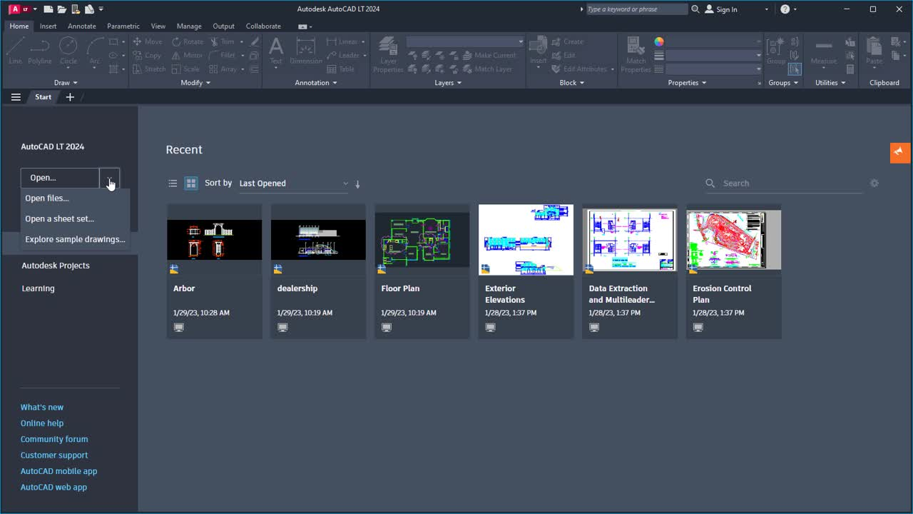Expand the Modify panel
The width and height of the screenshot is (913, 514).
point(195,83)
